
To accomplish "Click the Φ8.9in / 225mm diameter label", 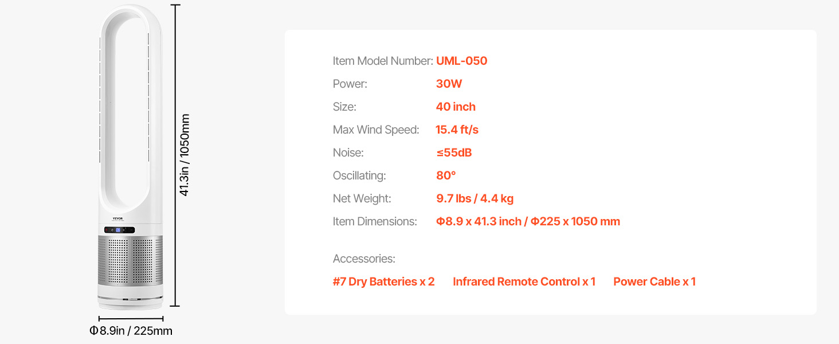I will tap(131, 331).
